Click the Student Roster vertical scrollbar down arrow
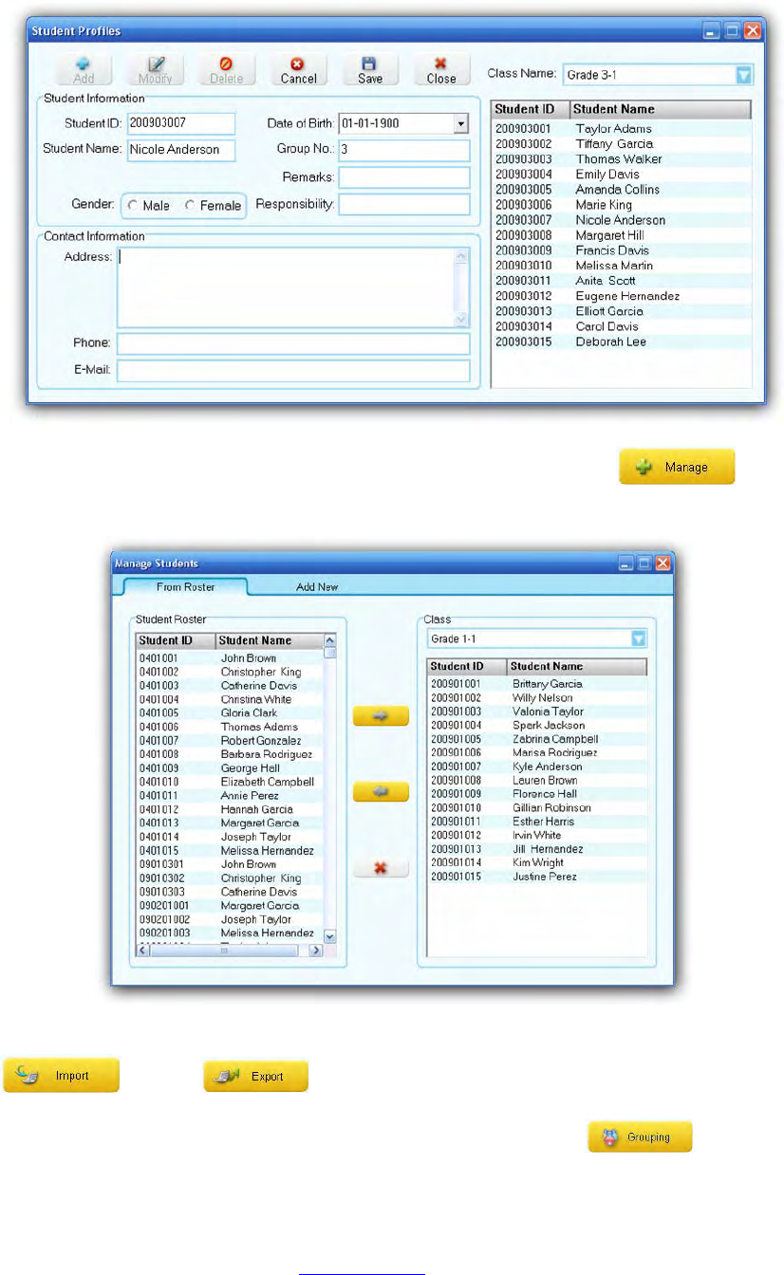The width and height of the screenshot is (784, 1275). point(330,936)
